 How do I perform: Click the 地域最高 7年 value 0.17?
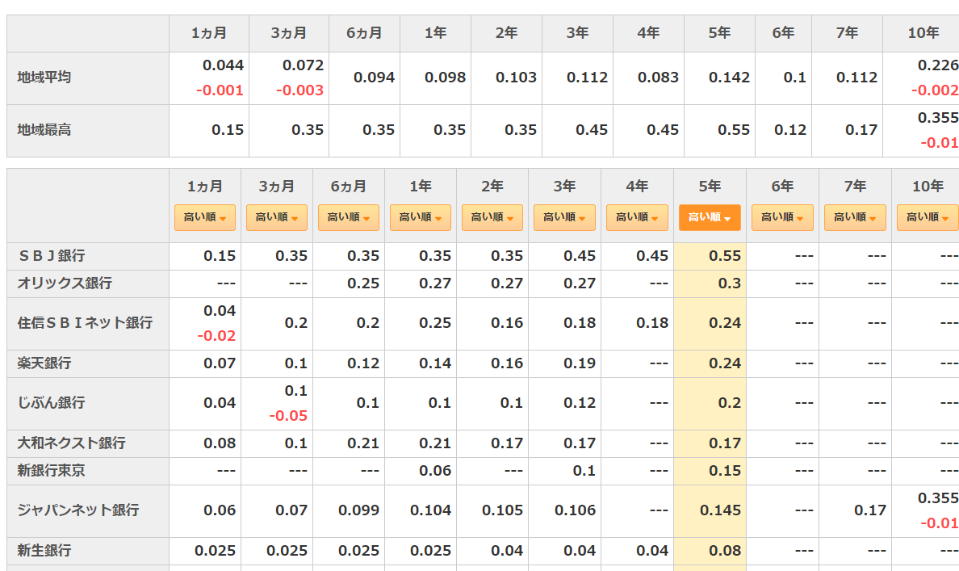[861, 130]
